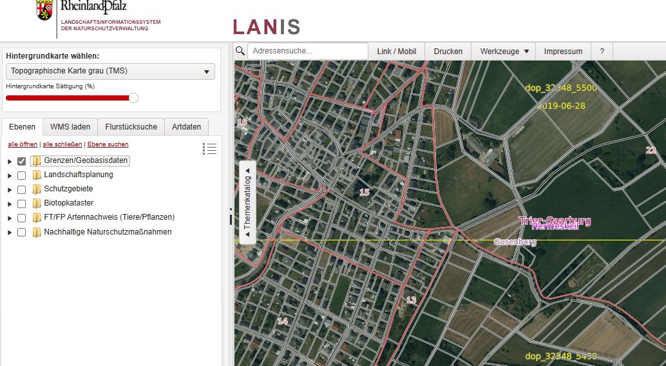Click the Drucken button
Viewport: 666px width, 366px height.
448,52
